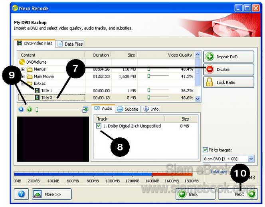Screen dimensions: 265x207
Task: Expand the Menus folder
Action: [x=23, y=69]
